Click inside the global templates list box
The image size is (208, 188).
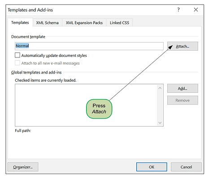(86, 105)
